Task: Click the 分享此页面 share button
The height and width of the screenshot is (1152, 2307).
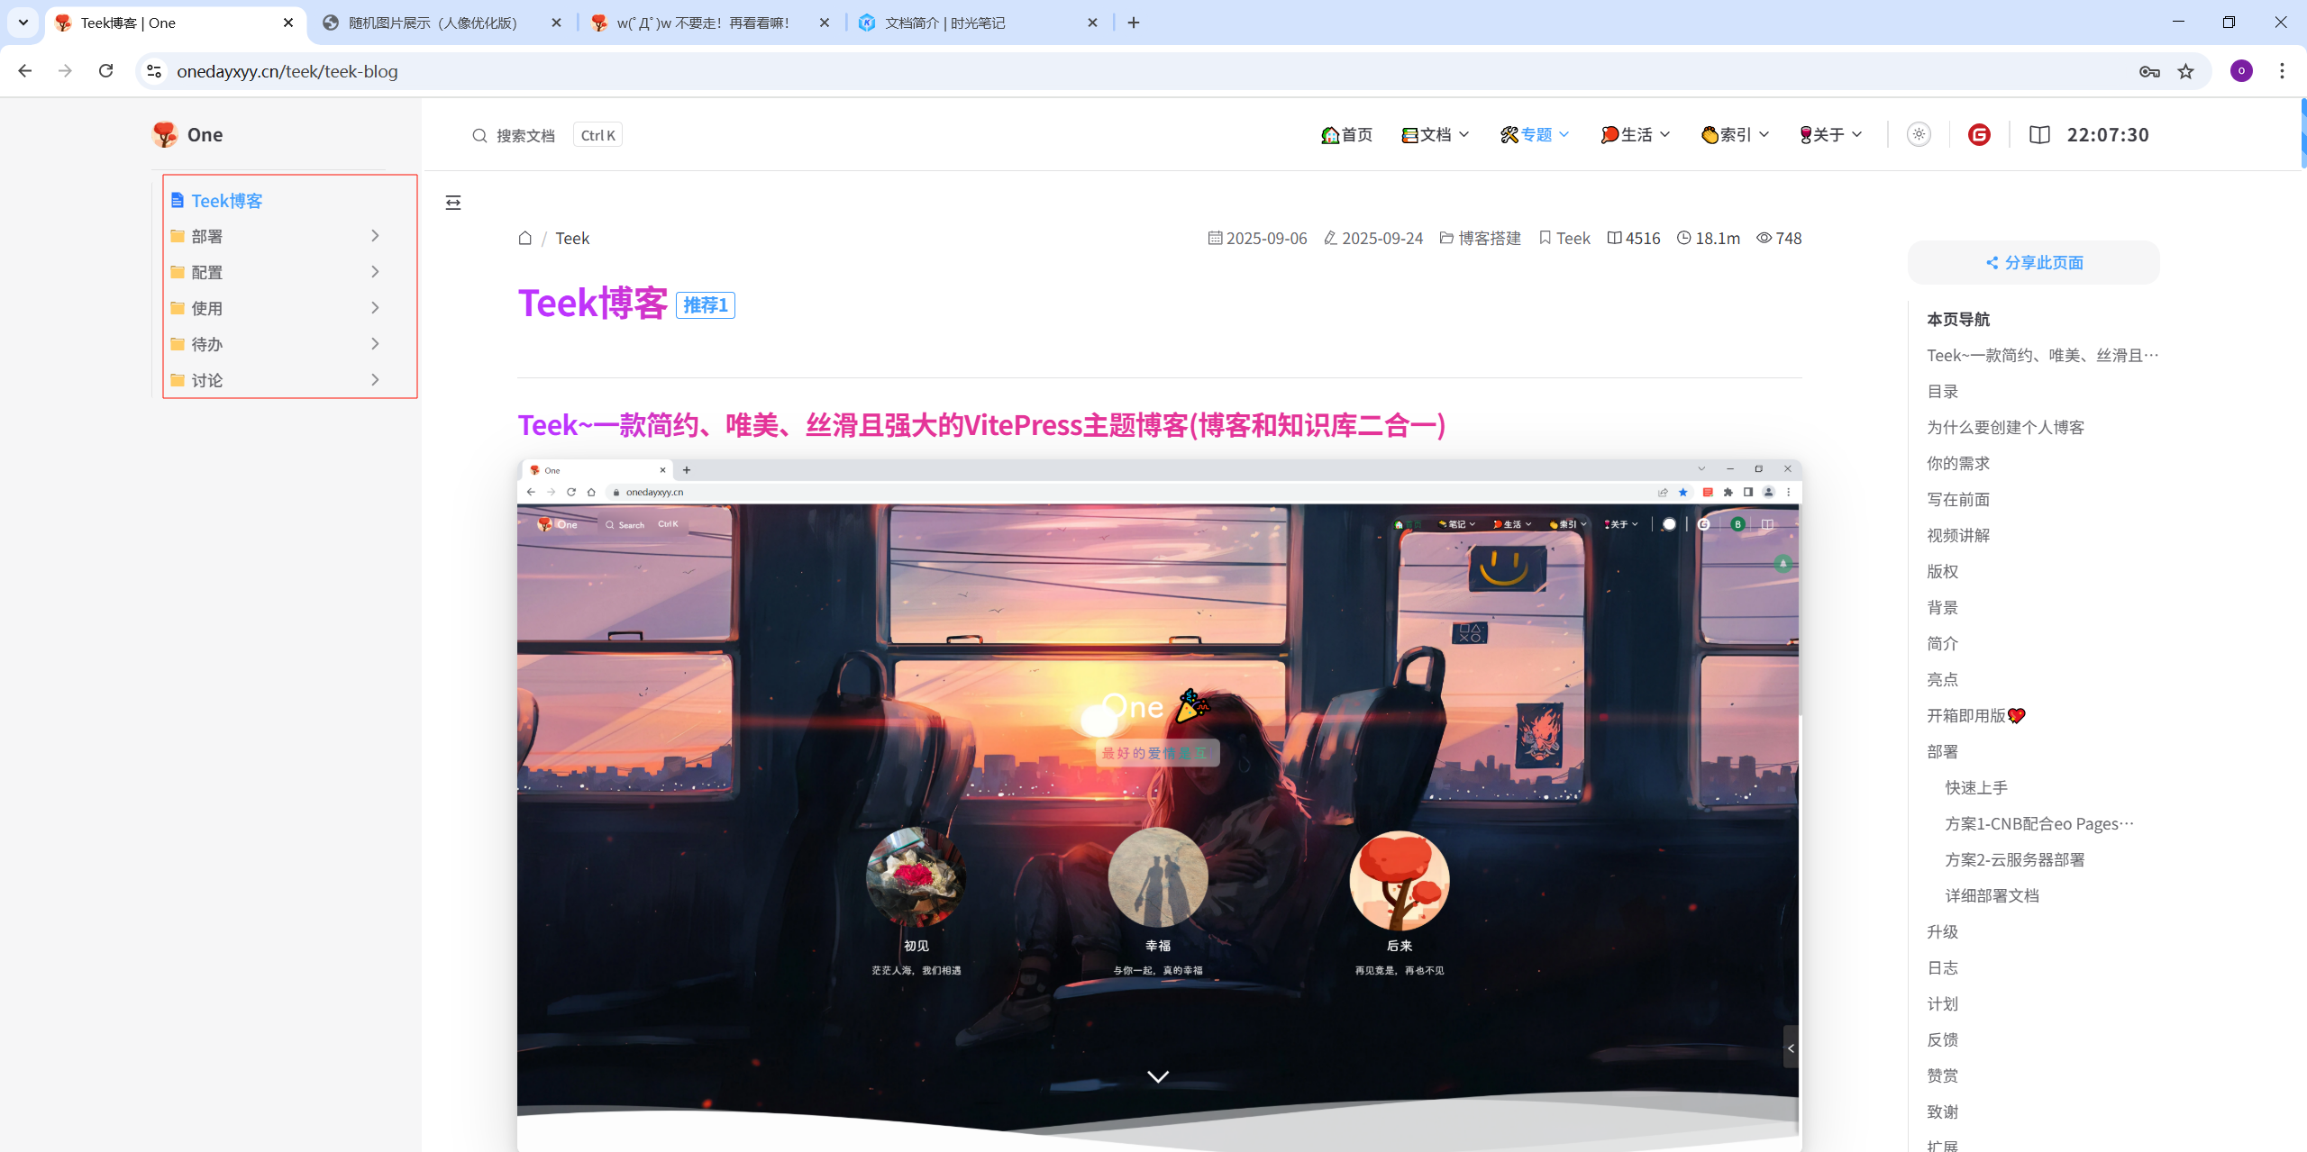Action: (x=2034, y=263)
